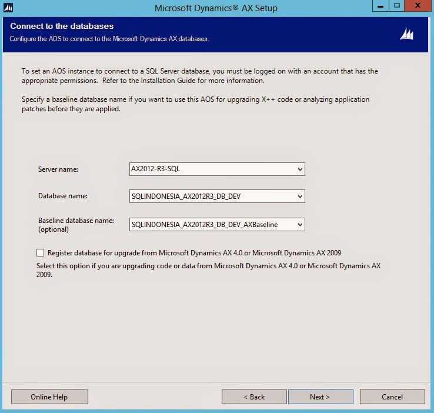Click the Dynamics AX title bar icon
This screenshot has width=434, height=413.
(x=8, y=8)
